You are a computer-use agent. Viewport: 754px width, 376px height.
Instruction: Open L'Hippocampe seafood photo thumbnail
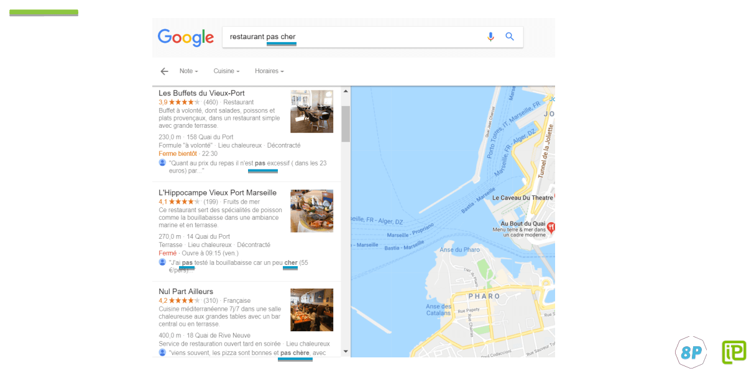click(x=311, y=211)
